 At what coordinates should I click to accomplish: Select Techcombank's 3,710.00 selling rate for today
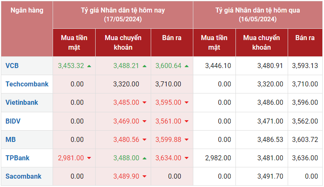coord(168,84)
